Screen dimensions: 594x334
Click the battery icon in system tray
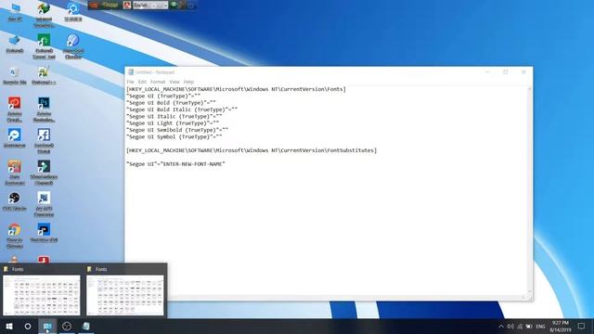click(x=529, y=327)
